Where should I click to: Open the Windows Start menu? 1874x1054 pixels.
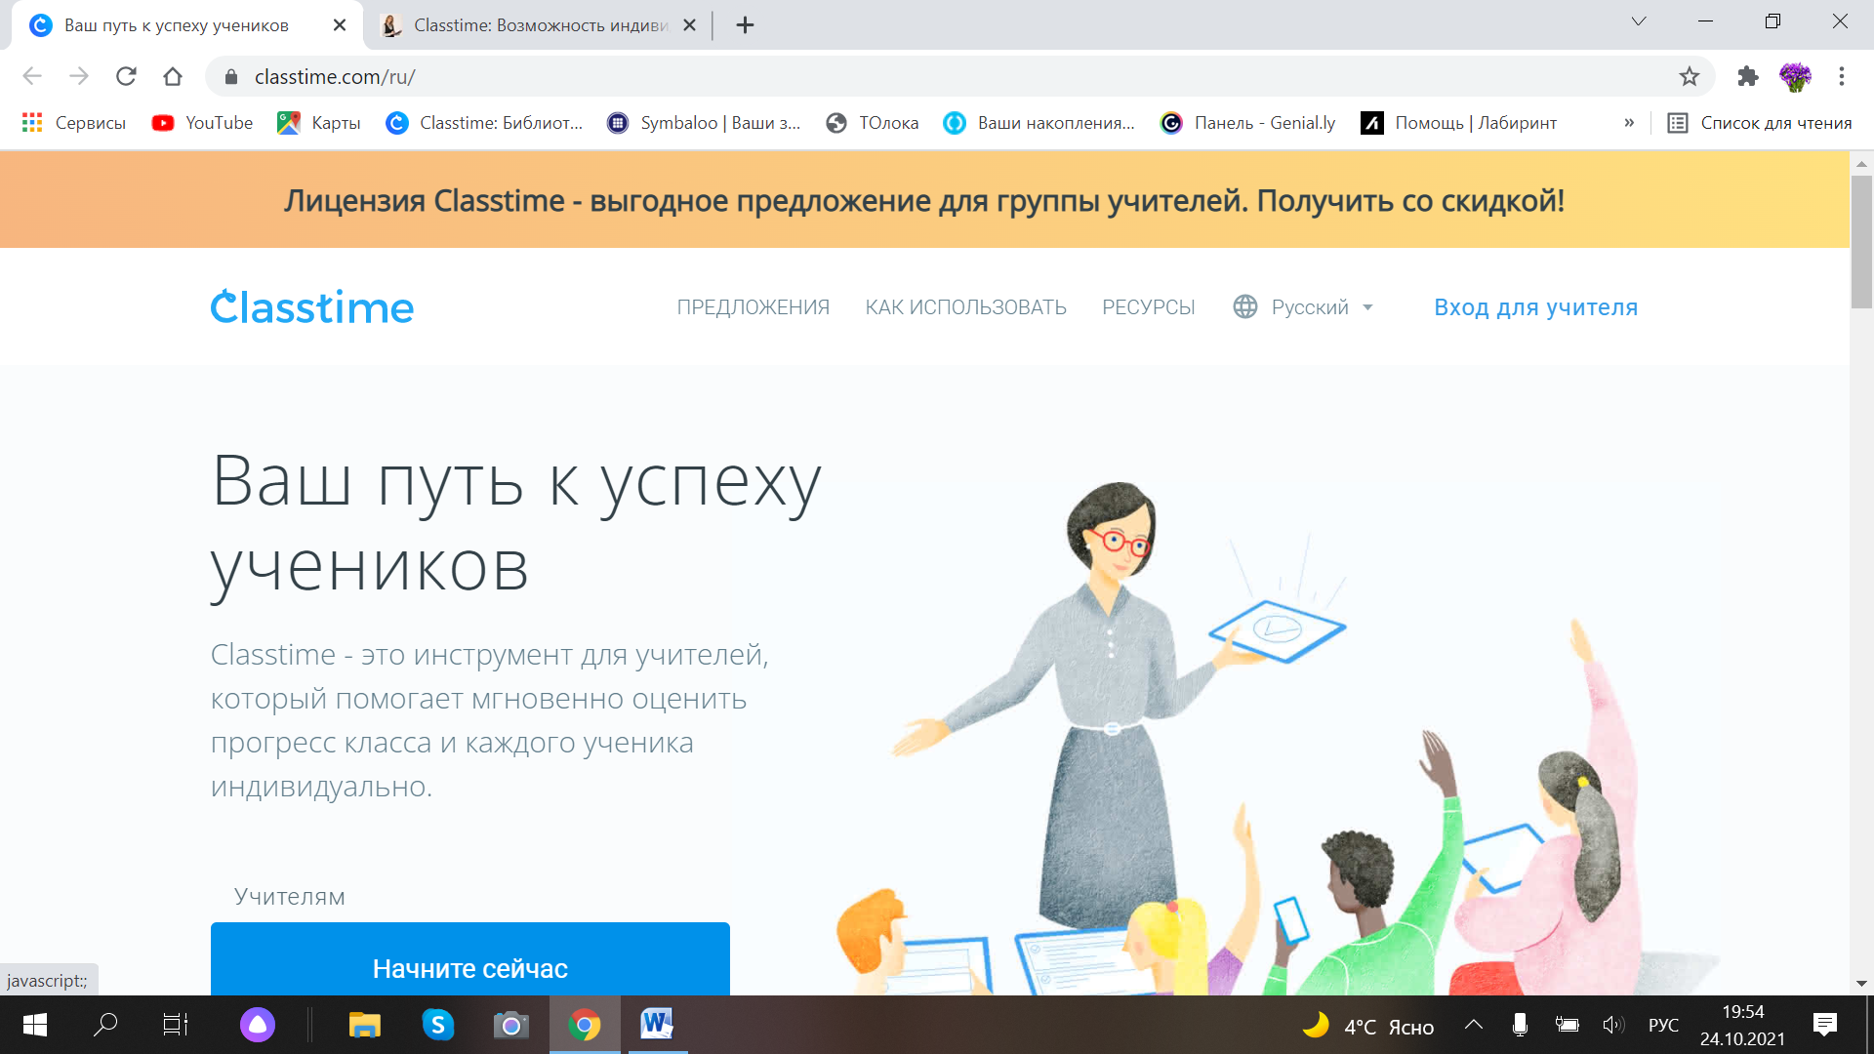coord(35,1025)
